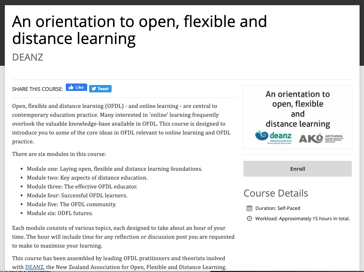The width and height of the screenshot is (364, 272).
Task: Click the Enroll button
Action: pos(297,169)
